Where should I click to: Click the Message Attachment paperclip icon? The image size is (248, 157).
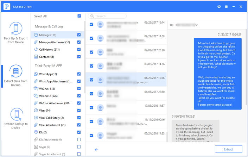click(36, 42)
